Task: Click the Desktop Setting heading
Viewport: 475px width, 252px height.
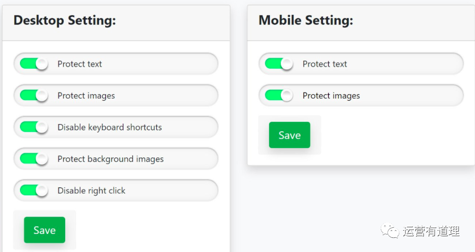Action: (65, 20)
